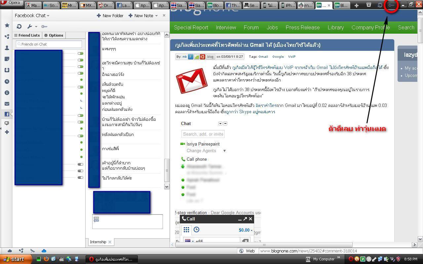423x264 pixels.
Task: Click Call phone in Gmail chat
Action: tap(197, 159)
